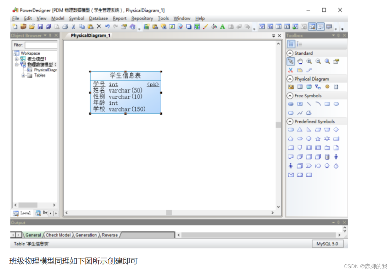
Task: Collapse the Standard section in the Toolbox
Action: (x=290, y=53)
